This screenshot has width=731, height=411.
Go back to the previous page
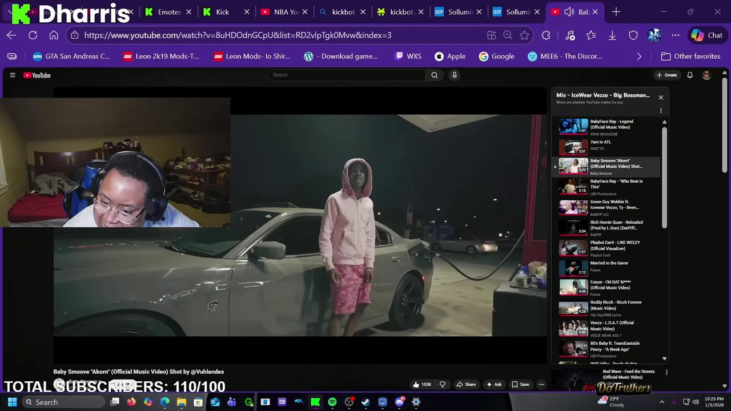[11, 35]
